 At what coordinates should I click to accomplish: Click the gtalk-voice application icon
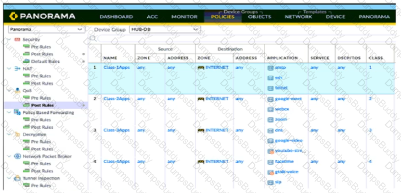click(271, 173)
